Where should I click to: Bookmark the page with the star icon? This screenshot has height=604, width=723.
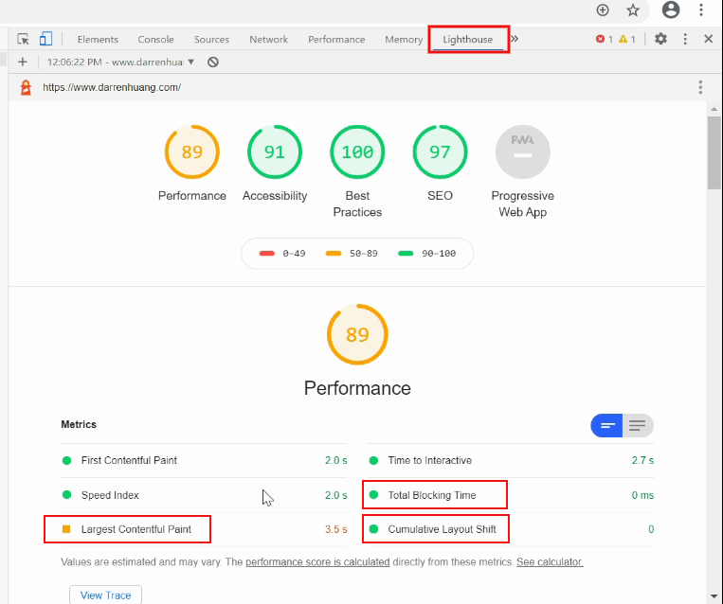click(633, 10)
